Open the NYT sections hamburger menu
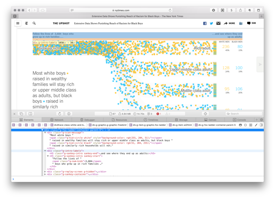This screenshot has width=275, height=198. click(x=18, y=23)
